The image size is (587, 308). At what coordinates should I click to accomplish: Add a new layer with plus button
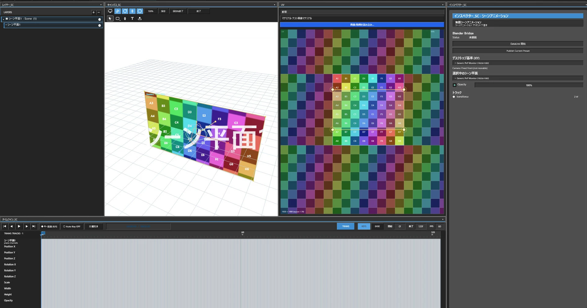(x=94, y=12)
